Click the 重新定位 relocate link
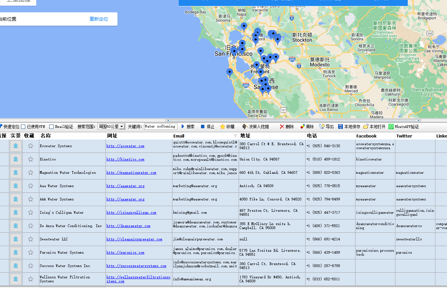 (x=99, y=19)
